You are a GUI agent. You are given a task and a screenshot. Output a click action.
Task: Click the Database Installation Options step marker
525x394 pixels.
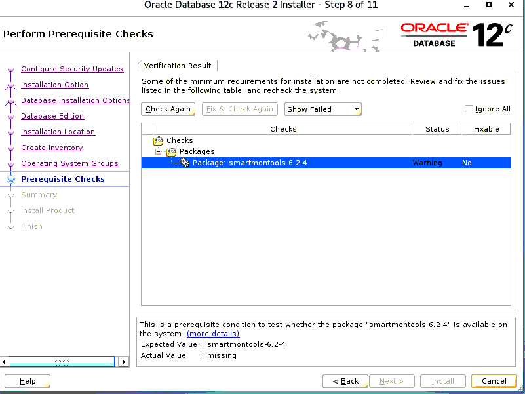(x=10, y=101)
